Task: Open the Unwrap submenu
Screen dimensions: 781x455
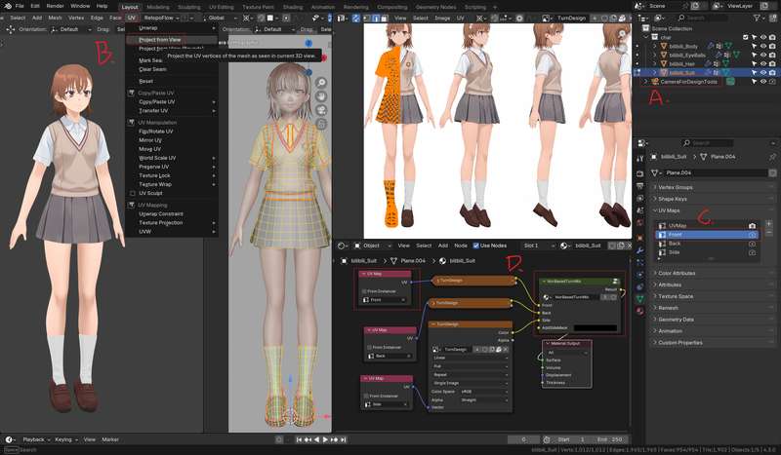Action: click(x=172, y=28)
